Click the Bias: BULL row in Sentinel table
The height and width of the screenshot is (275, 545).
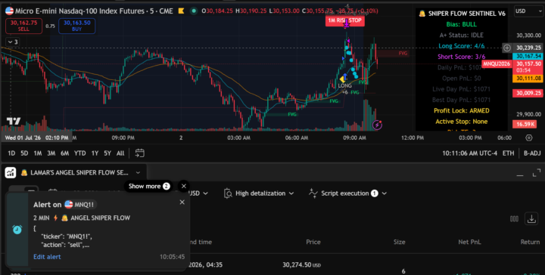click(462, 24)
